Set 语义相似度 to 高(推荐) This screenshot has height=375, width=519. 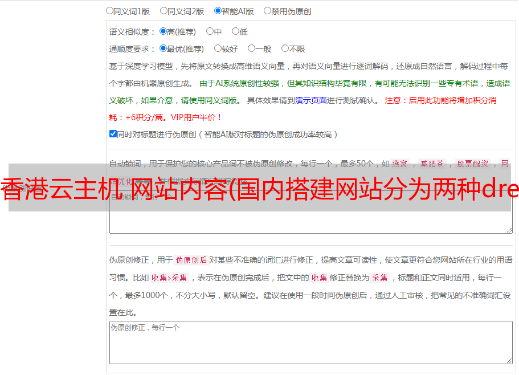tap(163, 31)
